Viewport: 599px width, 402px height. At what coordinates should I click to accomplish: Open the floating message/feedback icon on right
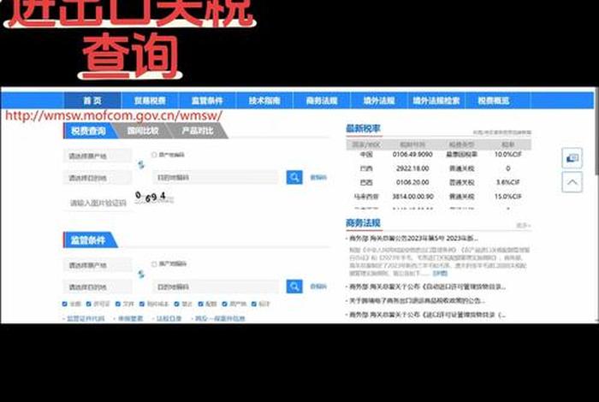(x=572, y=157)
